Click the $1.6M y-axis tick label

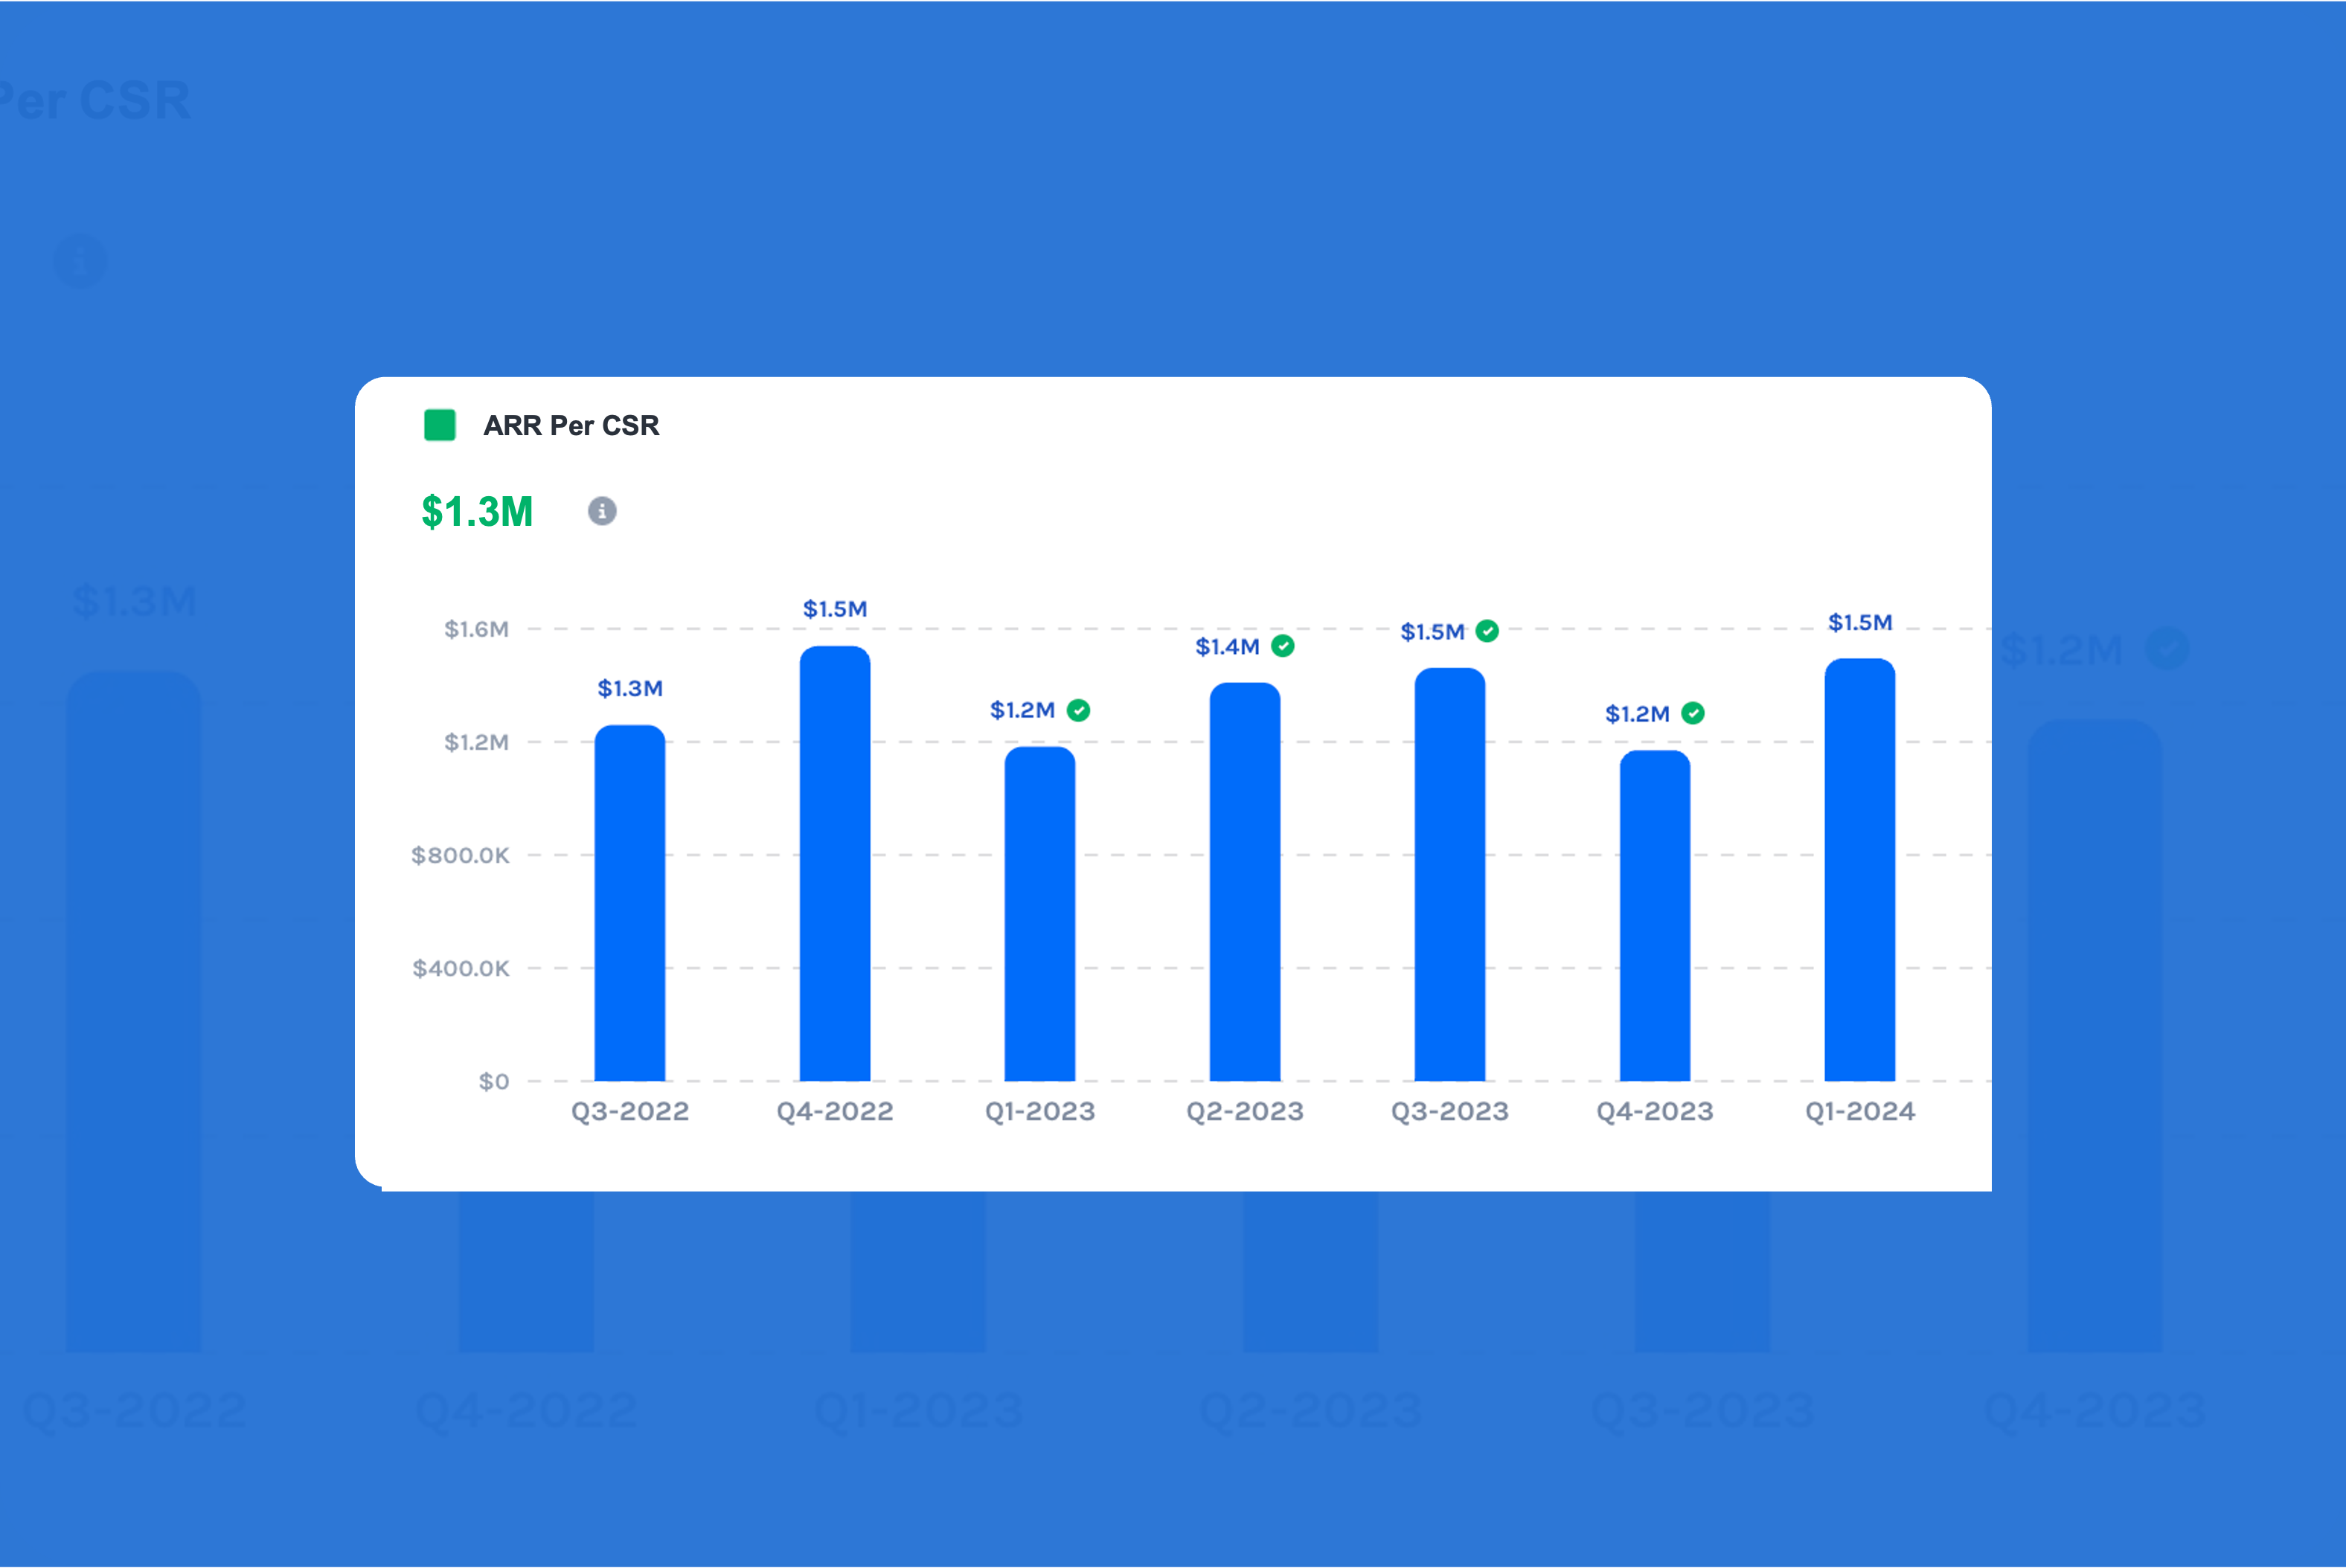pos(477,629)
